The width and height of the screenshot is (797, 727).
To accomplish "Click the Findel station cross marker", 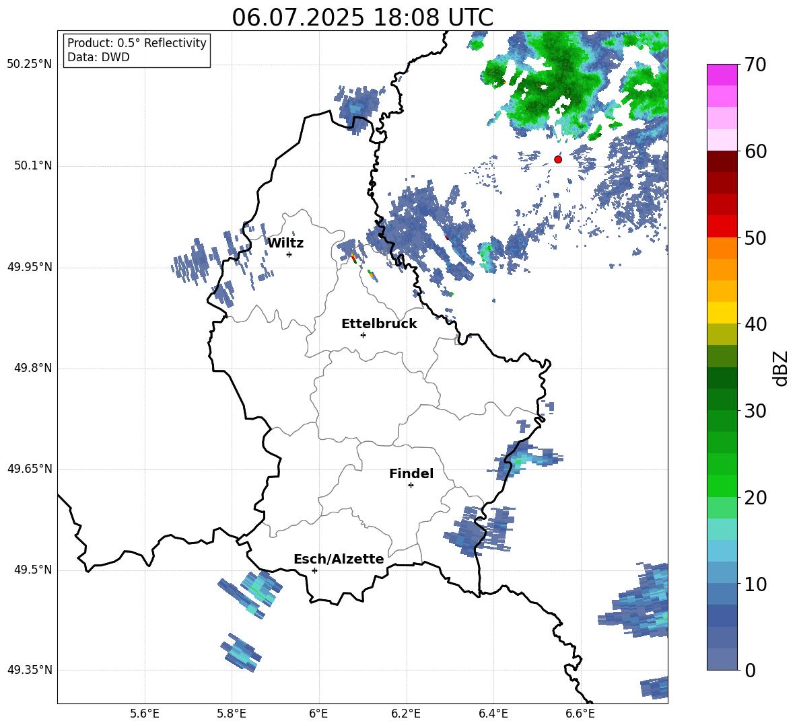I will [x=411, y=486].
